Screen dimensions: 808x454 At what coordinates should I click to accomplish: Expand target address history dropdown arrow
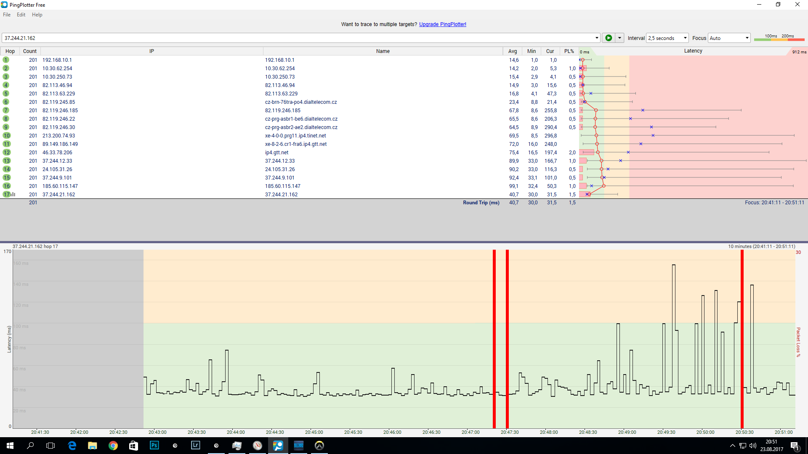(x=597, y=38)
